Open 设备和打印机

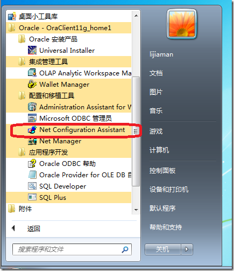coord(169,190)
